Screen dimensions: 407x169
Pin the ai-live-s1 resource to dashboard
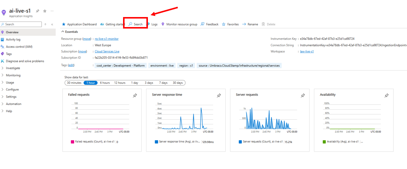[37, 11]
